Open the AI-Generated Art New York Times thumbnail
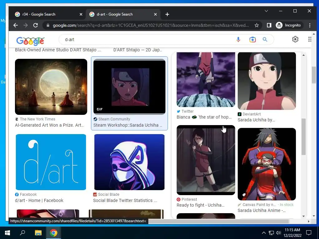The height and width of the screenshot is (239, 319). (x=51, y=87)
